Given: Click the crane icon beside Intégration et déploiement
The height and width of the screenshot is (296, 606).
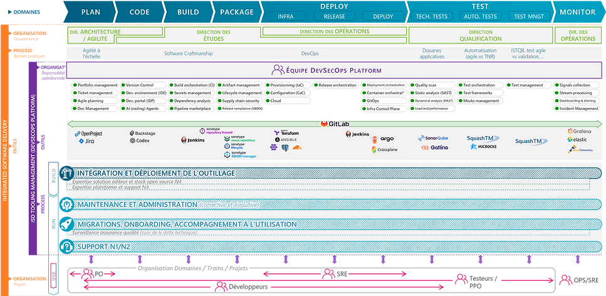Looking at the screenshot, I should pos(67,173).
